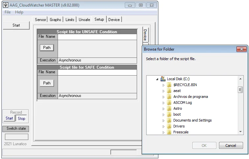Close the Browse for Folder dialog
This screenshot has height=159, width=249.
coord(241,49)
